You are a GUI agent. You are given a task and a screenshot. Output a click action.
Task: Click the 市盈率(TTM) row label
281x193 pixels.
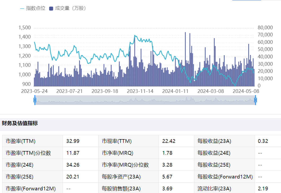coord(20,141)
